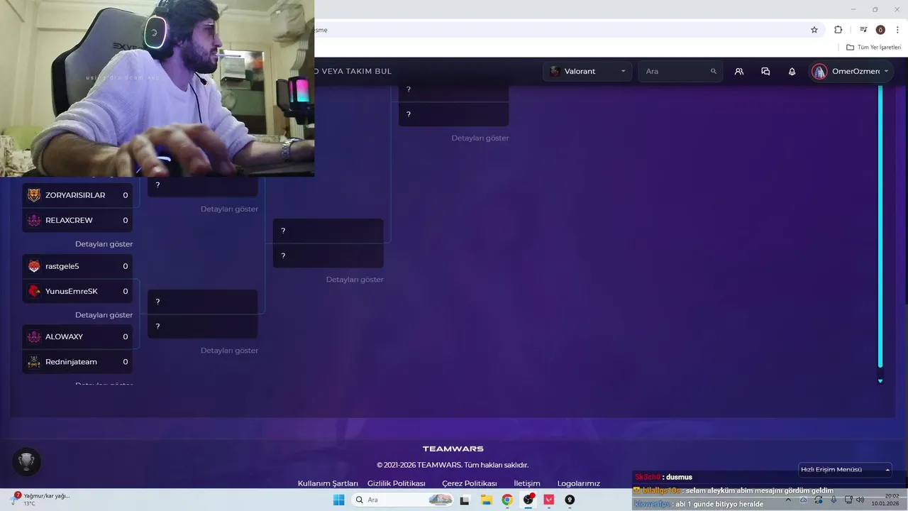Open İletişim footer link
Viewport: 908px width, 511px height.
click(527, 483)
